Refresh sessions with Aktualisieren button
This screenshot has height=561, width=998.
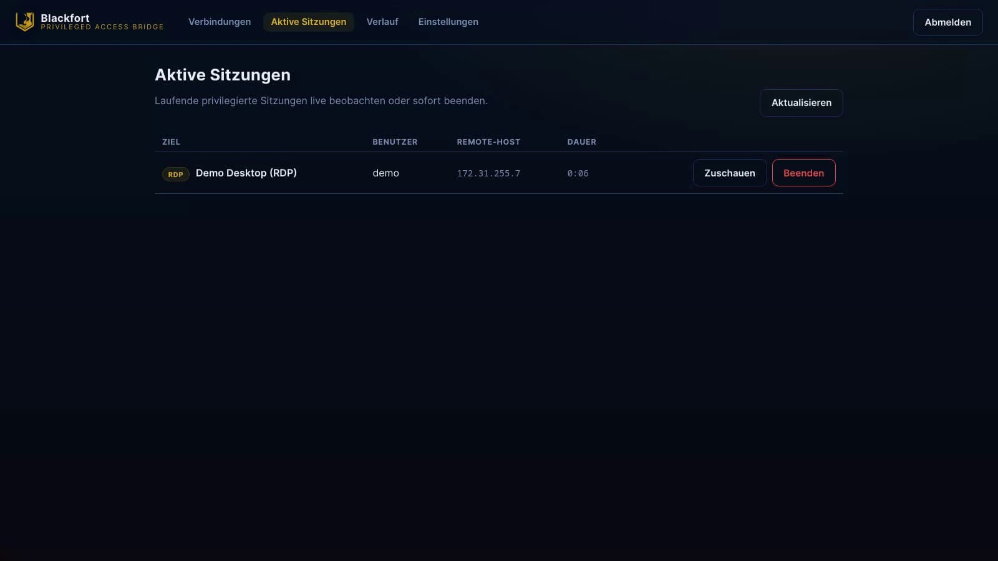[x=801, y=103]
